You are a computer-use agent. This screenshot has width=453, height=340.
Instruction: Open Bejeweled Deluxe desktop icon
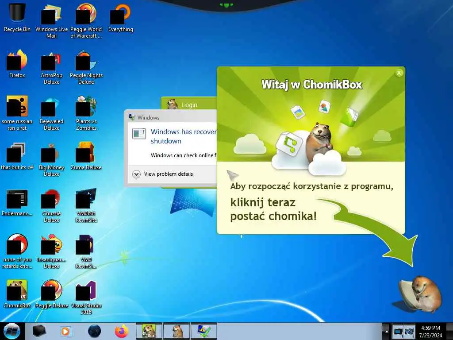point(51,113)
